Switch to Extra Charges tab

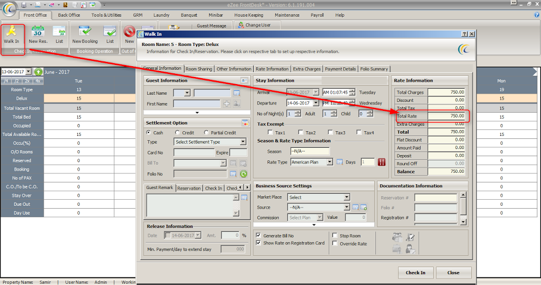point(307,69)
